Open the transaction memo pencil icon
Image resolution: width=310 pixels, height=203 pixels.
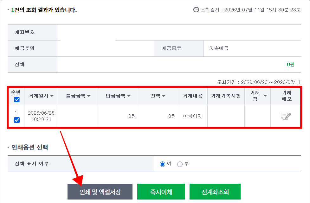286,116
